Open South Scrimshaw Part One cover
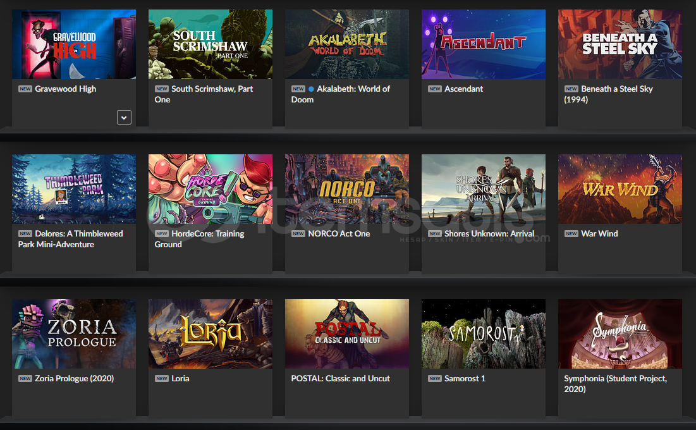Image resolution: width=696 pixels, height=430 pixels. pyautogui.click(x=211, y=44)
